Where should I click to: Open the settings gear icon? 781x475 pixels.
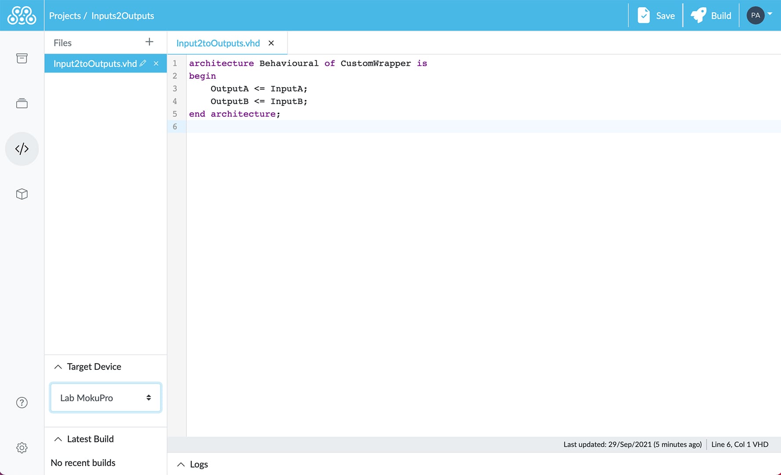22,448
